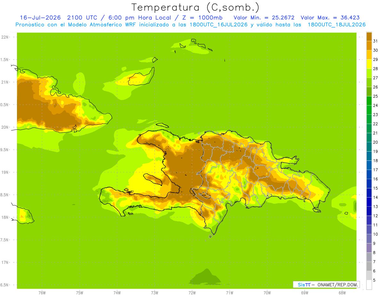
Task: Click the "21N" latitude axis label
Action: pos(4,82)
